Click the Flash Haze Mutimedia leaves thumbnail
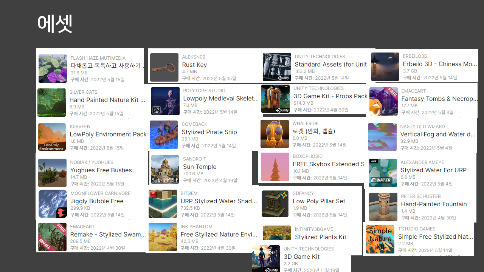 tap(53, 68)
